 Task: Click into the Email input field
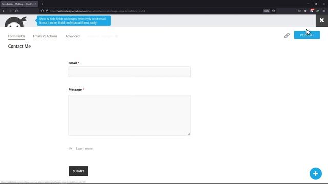pos(129,72)
